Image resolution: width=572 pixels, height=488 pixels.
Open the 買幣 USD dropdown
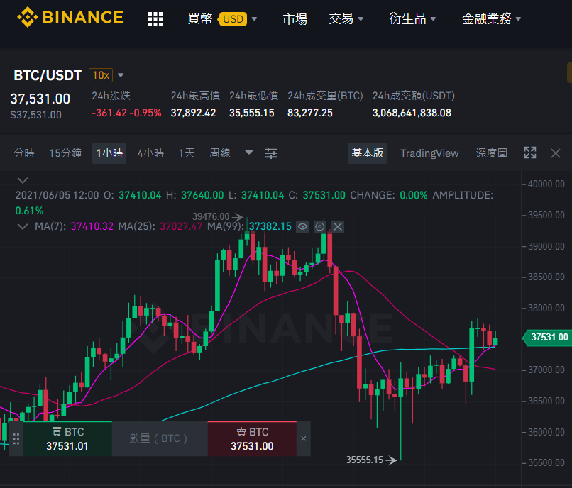[222, 18]
